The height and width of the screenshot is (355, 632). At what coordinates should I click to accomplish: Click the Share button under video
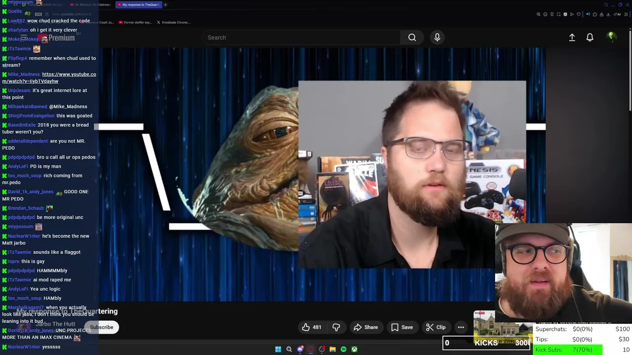click(x=366, y=327)
